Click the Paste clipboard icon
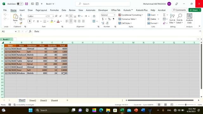Image resolution: width=203 pixels, height=114 pixels. [15, 16]
